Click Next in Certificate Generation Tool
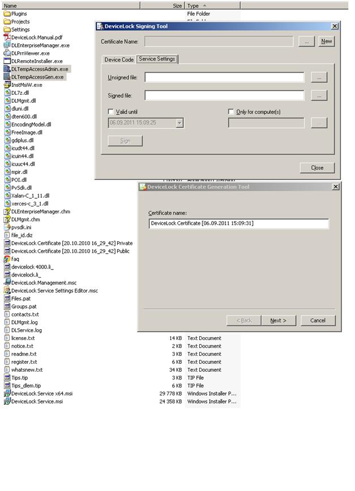The height and width of the screenshot is (491, 355). [279, 321]
